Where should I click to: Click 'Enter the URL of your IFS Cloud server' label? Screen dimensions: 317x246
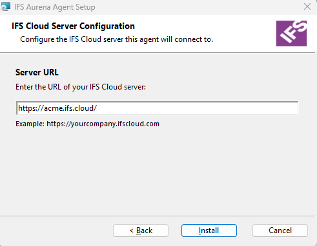click(81, 87)
